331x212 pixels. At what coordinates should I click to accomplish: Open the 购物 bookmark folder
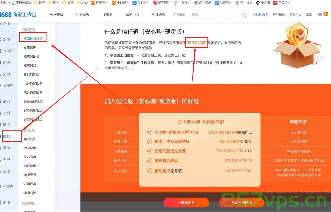54,3
